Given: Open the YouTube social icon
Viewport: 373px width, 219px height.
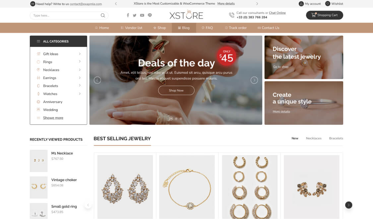Looking at the screenshot, I should click(142, 15).
